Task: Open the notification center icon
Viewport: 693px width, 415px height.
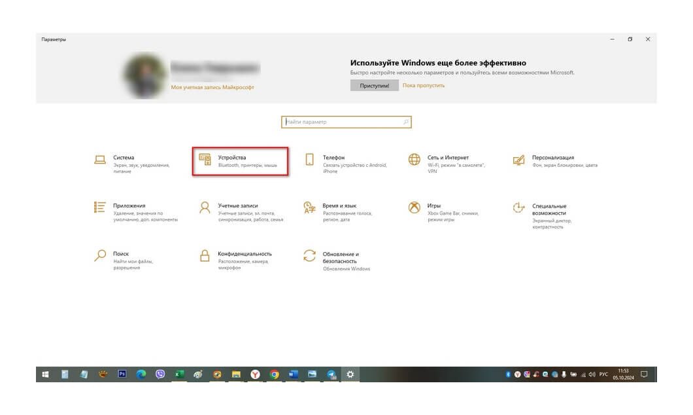Action: pyautogui.click(x=645, y=374)
